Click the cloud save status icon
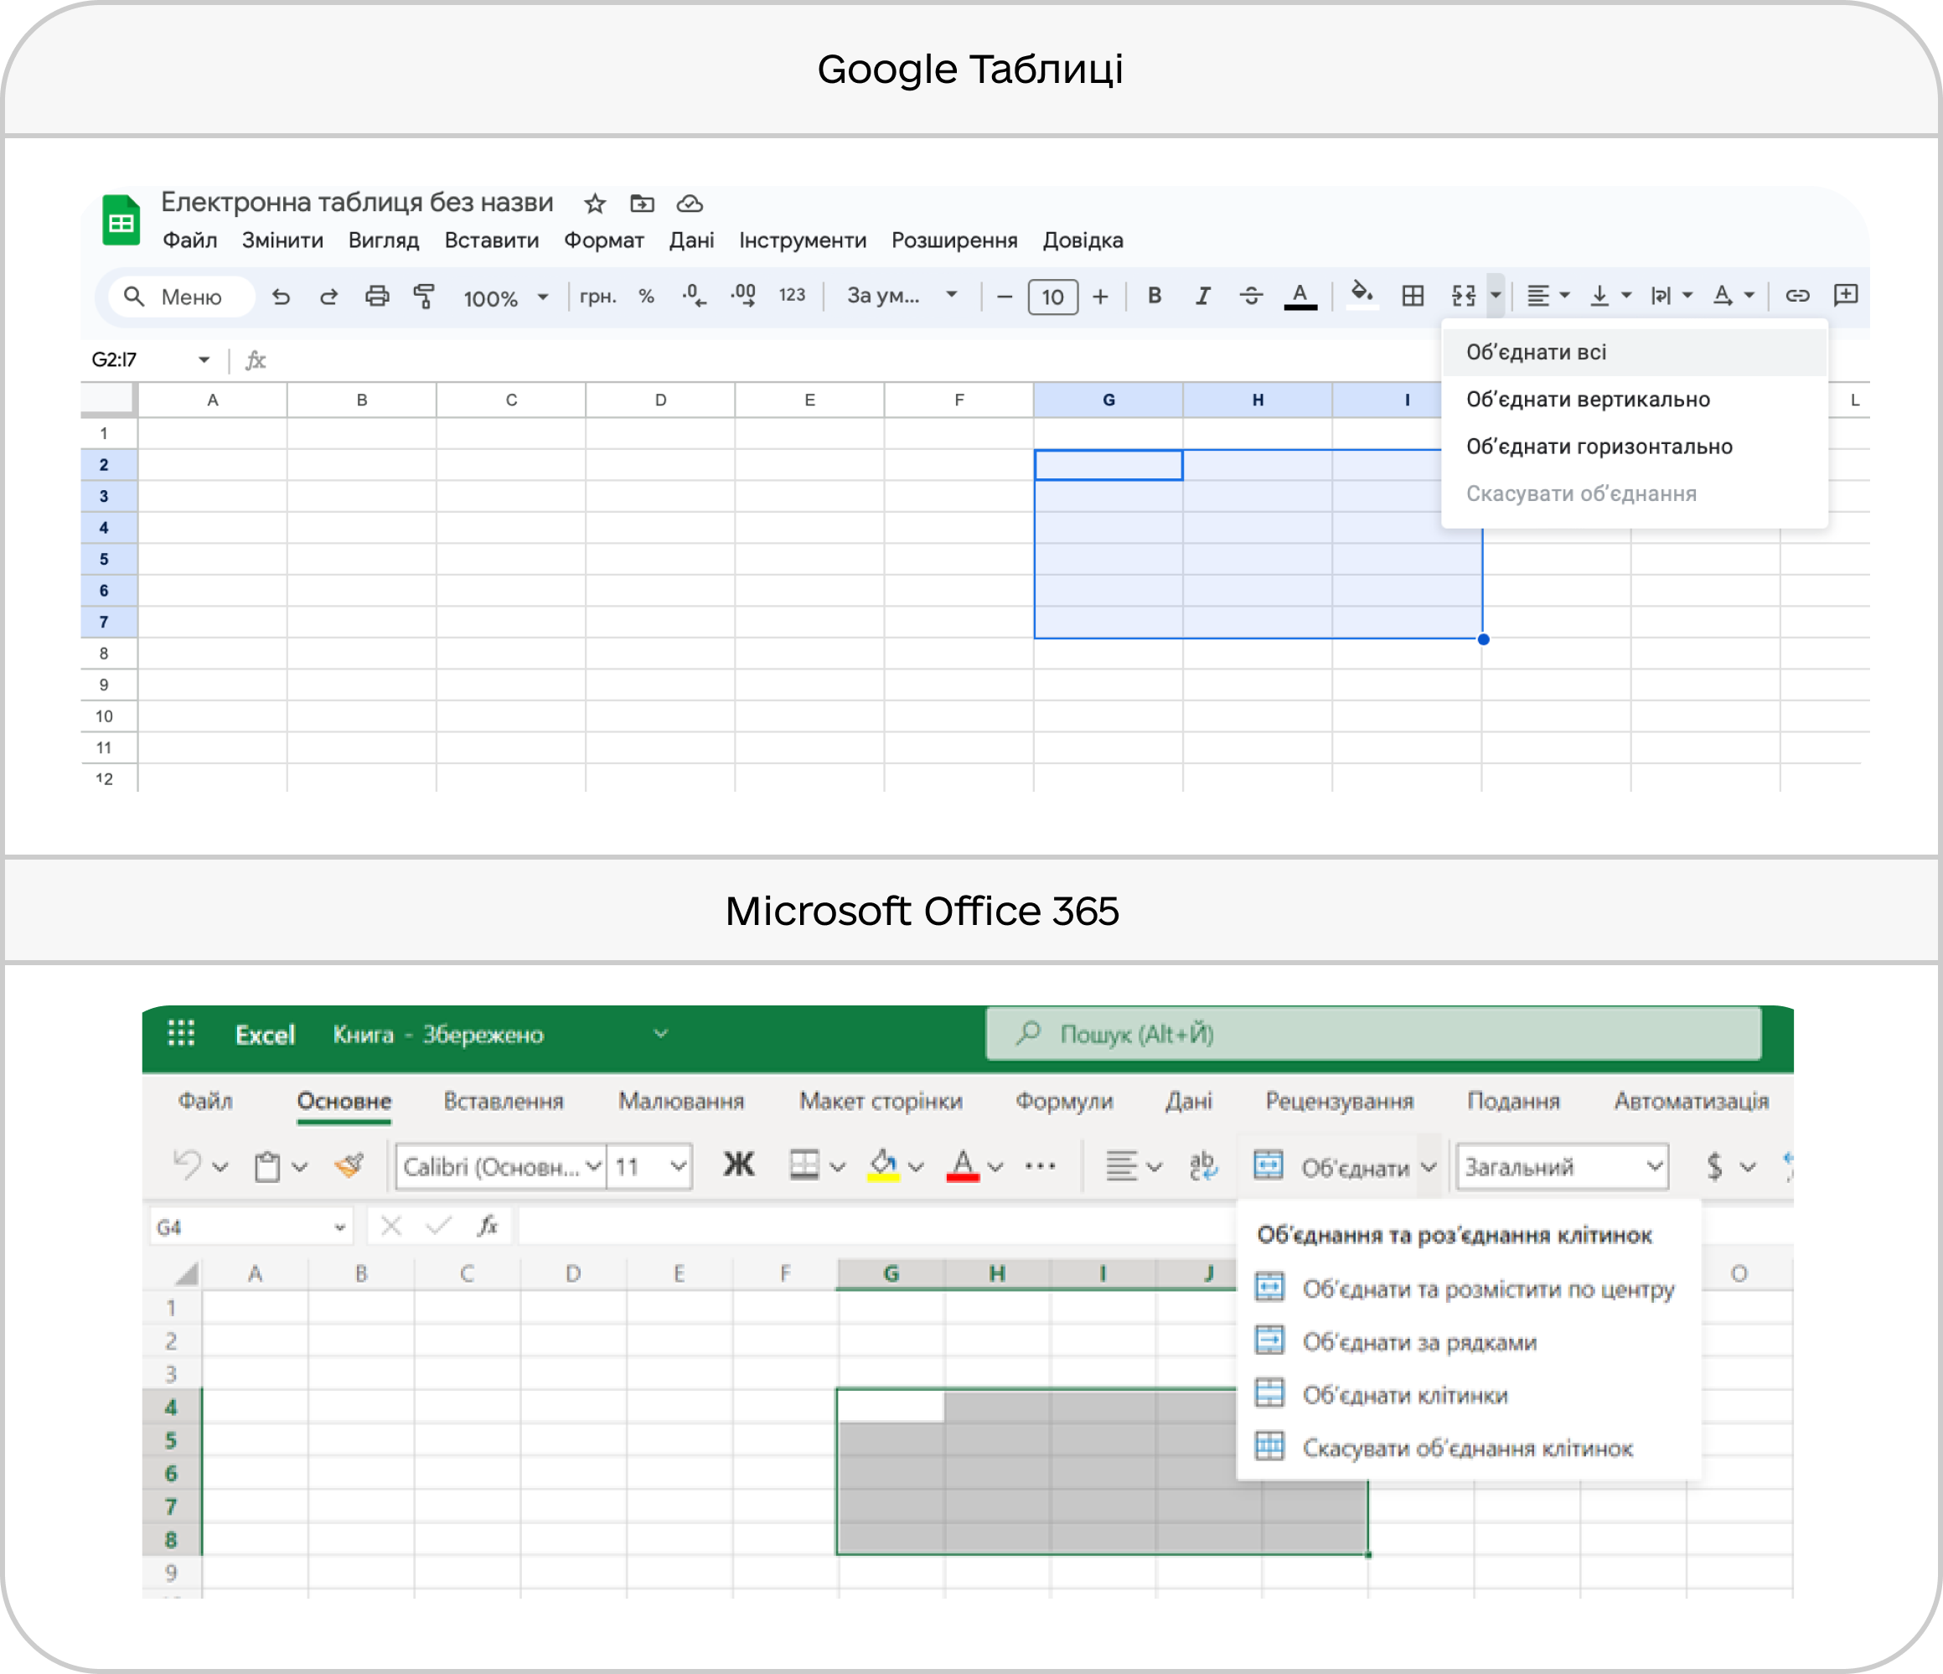This screenshot has height=1674, width=1943. (x=690, y=204)
